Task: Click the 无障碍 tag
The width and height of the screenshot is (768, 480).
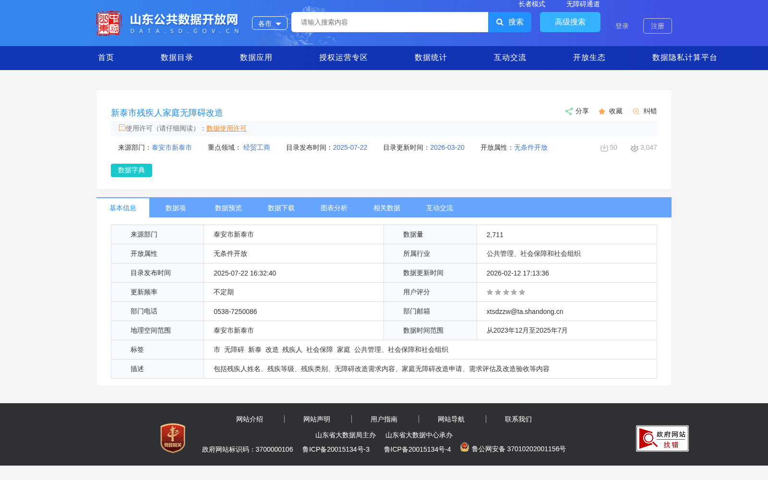Action: click(234, 349)
